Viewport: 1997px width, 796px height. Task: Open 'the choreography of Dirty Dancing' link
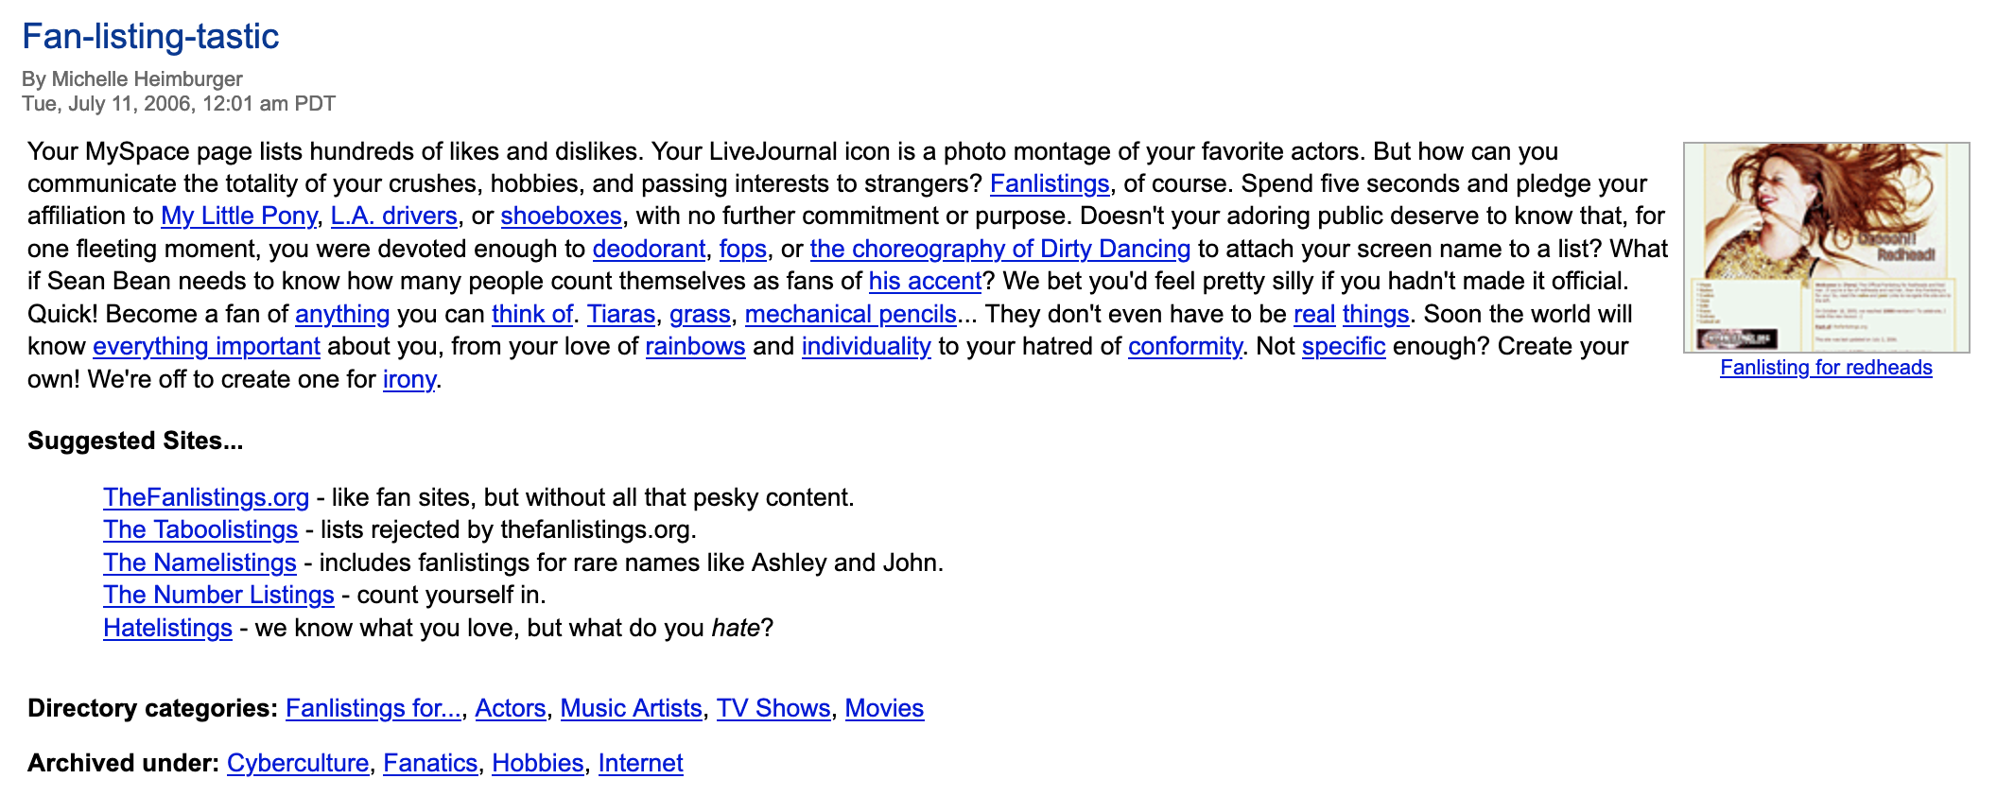(x=999, y=249)
